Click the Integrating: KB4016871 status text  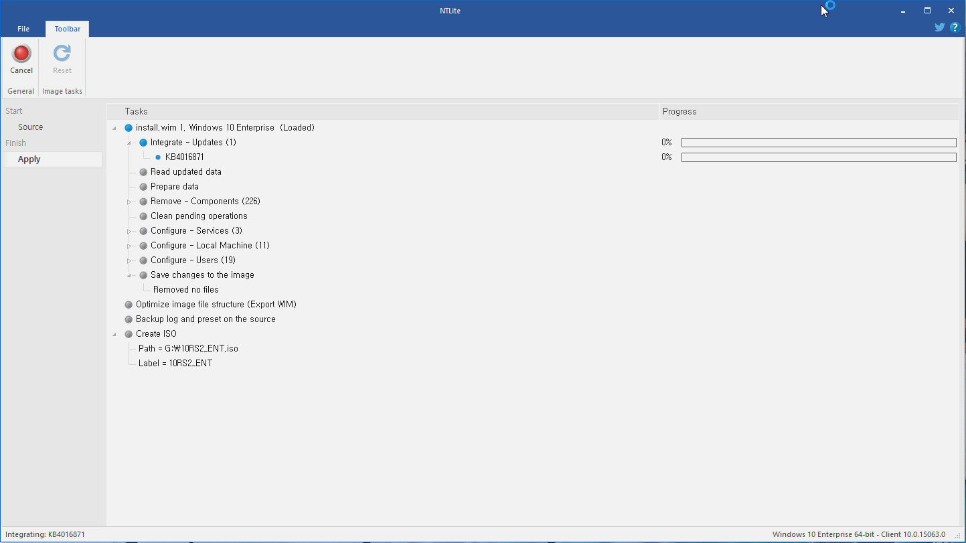coord(46,535)
